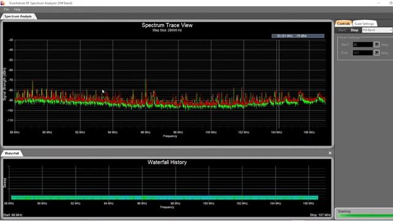Click the Spectrum Trace View title
This screenshot has width=393, height=221.
(x=167, y=25)
